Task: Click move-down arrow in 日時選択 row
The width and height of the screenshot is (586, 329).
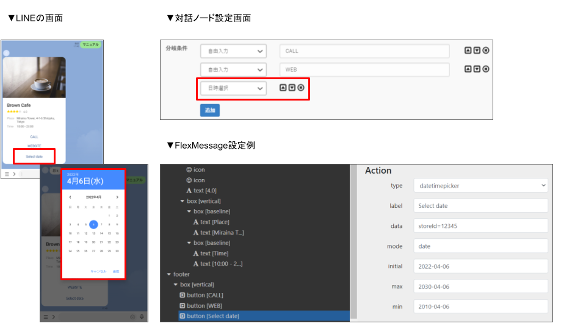Action: click(x=292, y=88)
